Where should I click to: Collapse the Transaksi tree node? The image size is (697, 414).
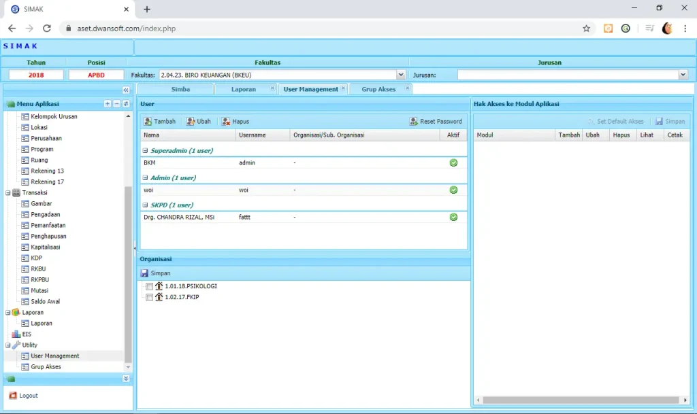pyautogui.click(x=8, y=192)
